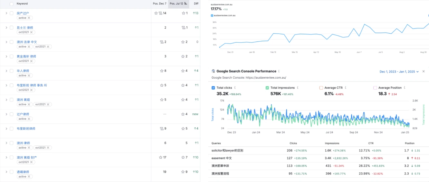Click the sort icon in Pos. Jul 12 header
The width and height of the screenshot is (429, 182).
[186, 4]
